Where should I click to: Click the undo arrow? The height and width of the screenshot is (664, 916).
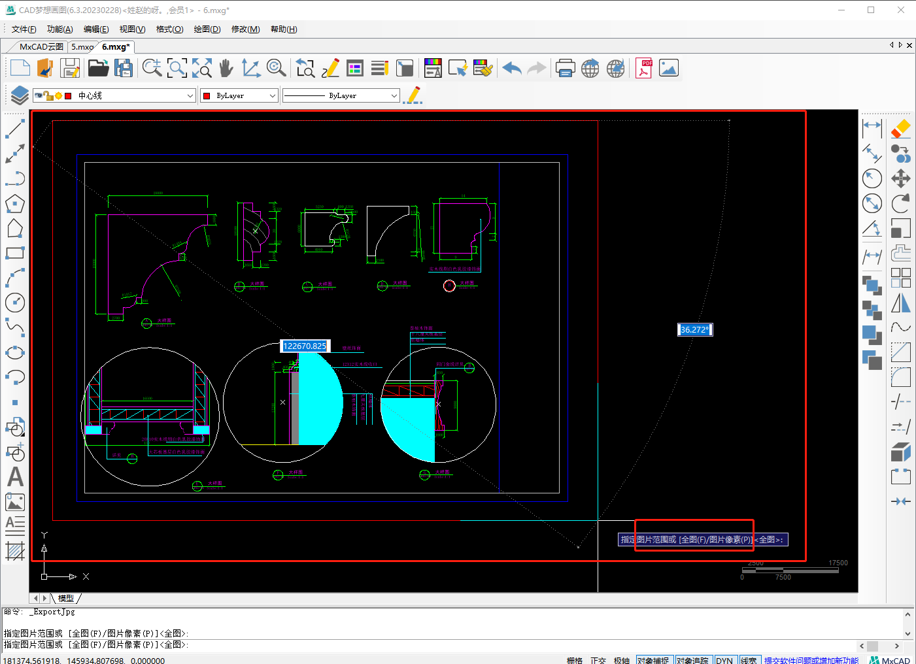(x=512, y=68)
